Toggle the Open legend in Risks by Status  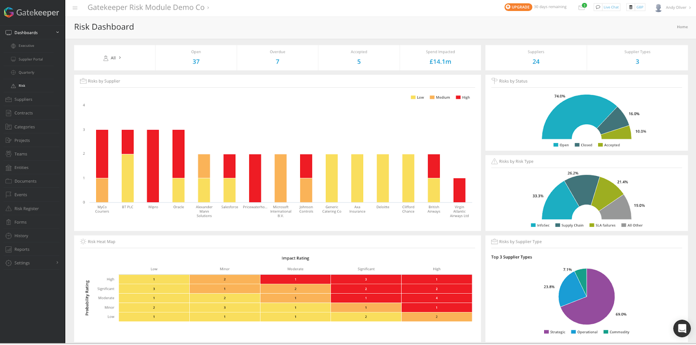tap(561, 145)
